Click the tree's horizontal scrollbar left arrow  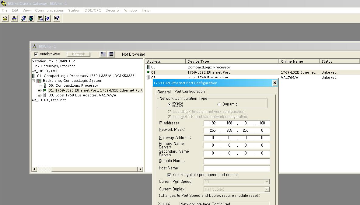pyautogui.click(x=34, y=169)
